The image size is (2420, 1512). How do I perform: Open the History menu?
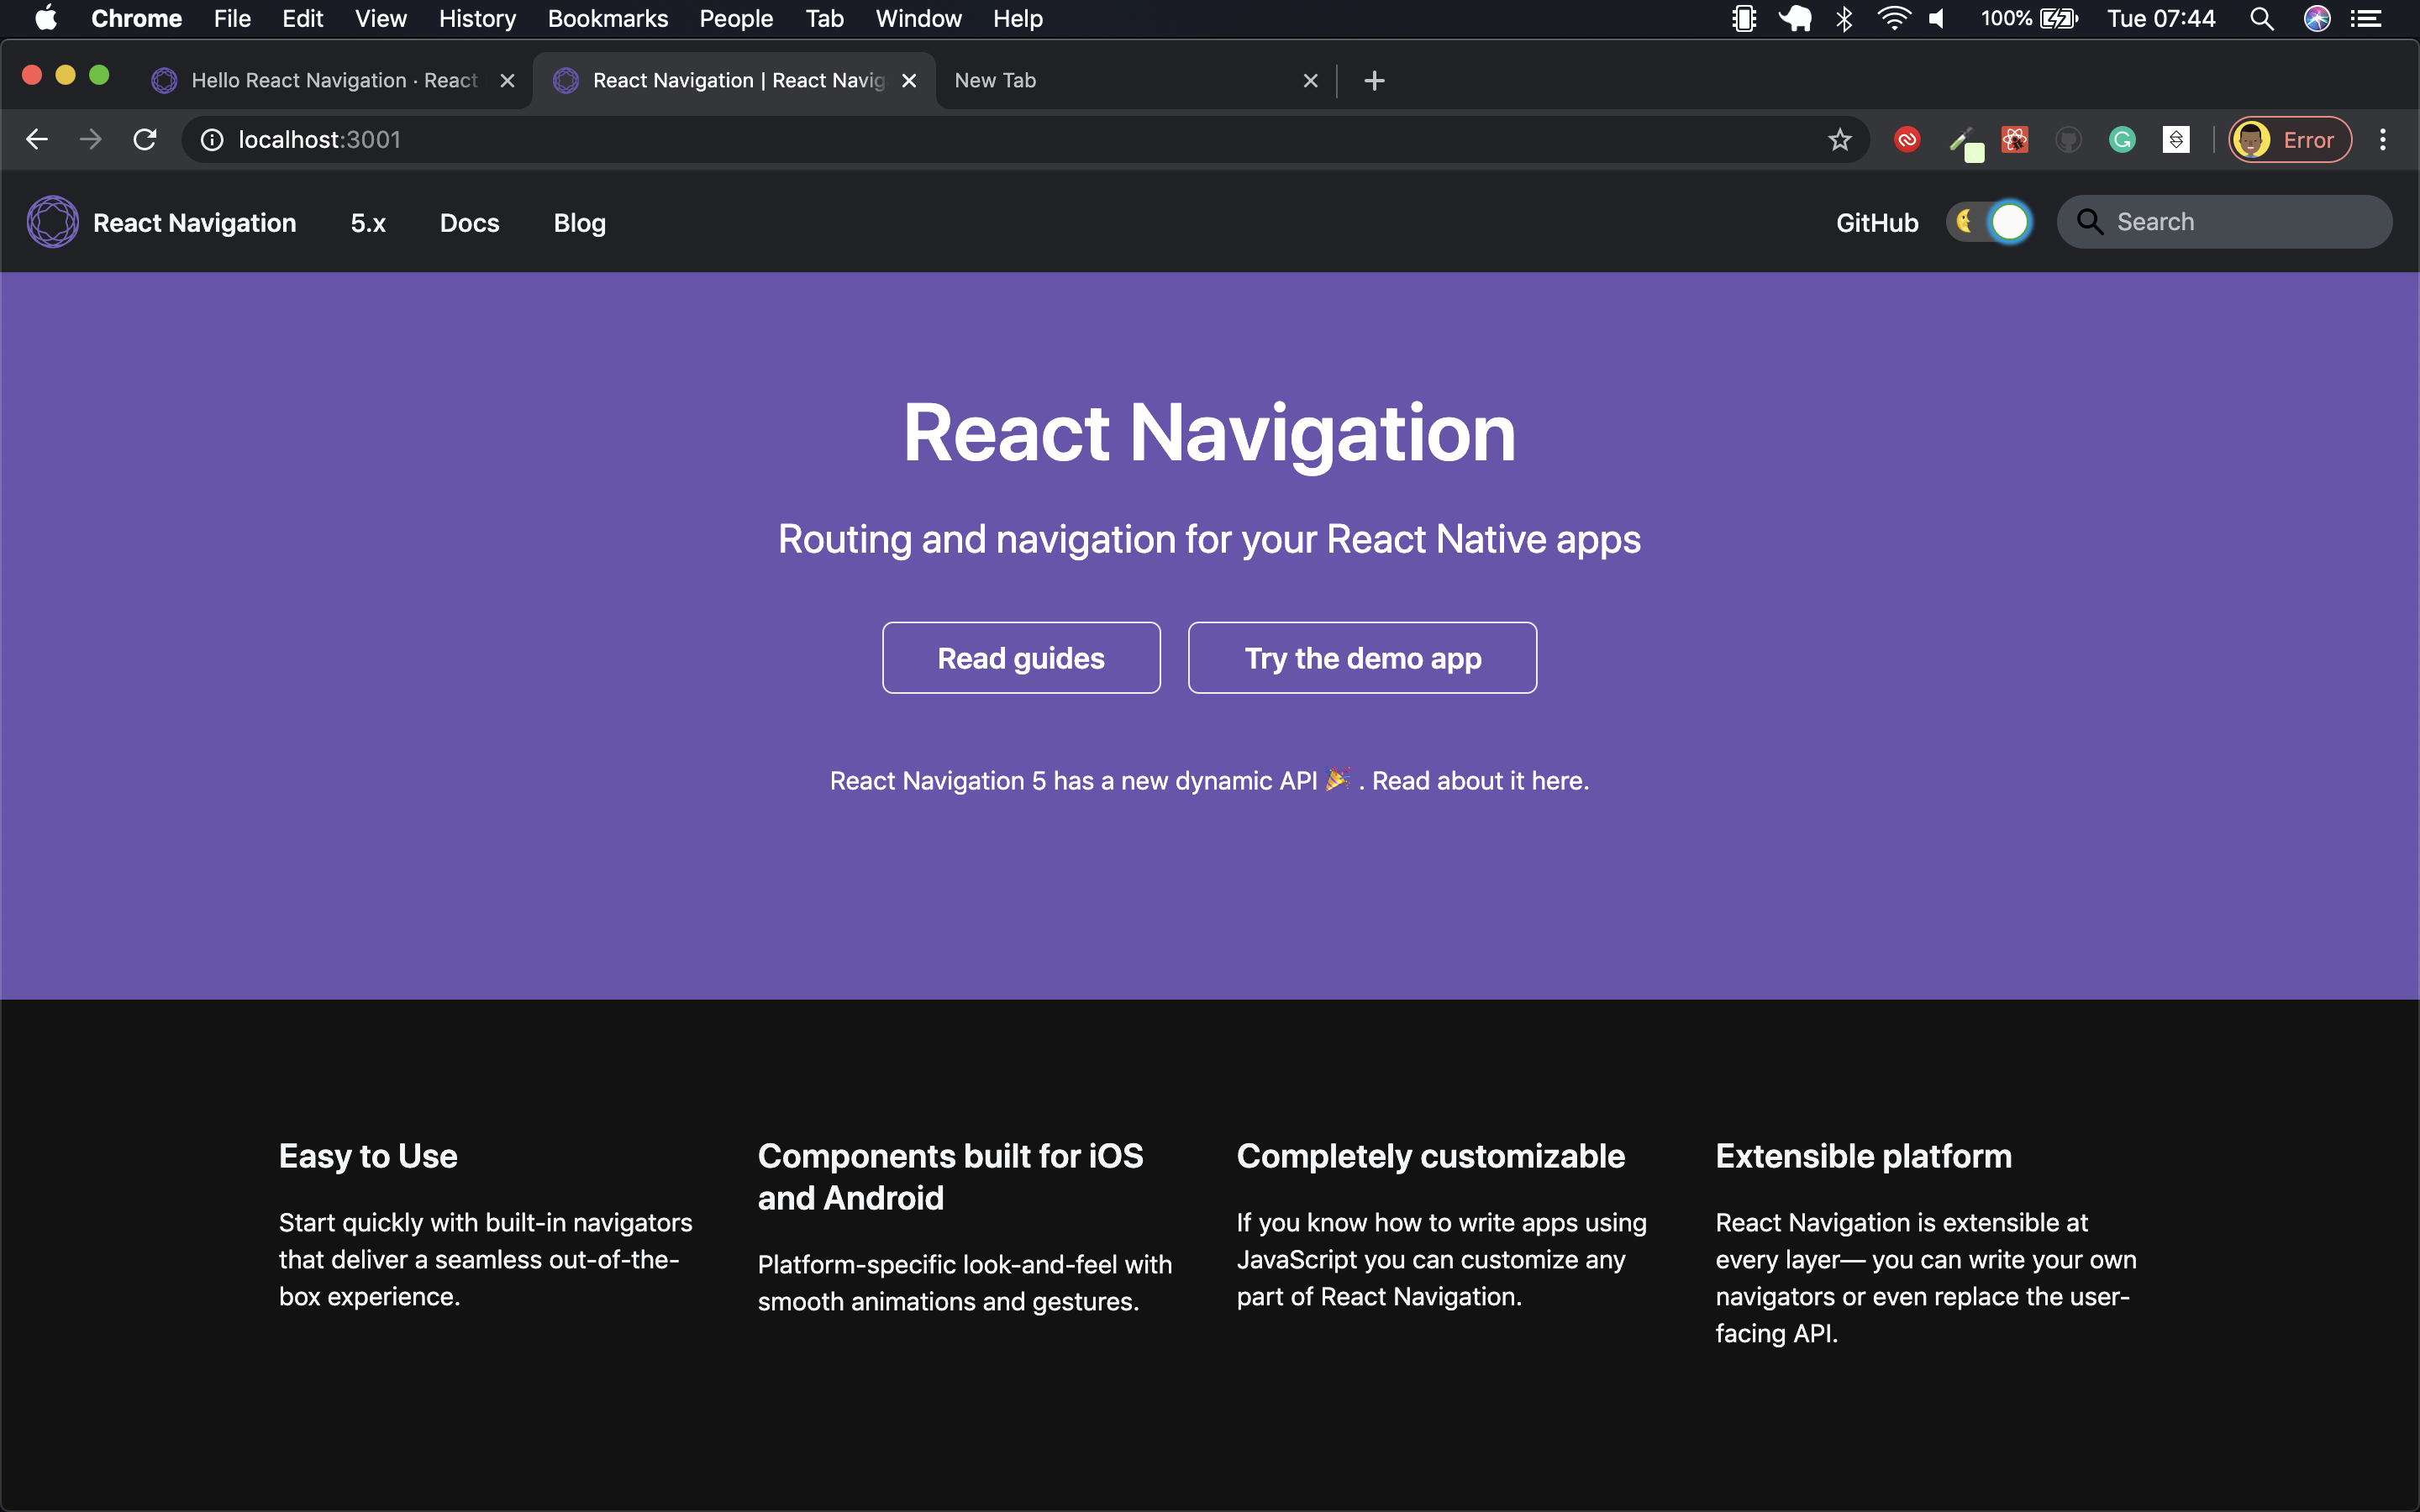(x=477, y=18)
